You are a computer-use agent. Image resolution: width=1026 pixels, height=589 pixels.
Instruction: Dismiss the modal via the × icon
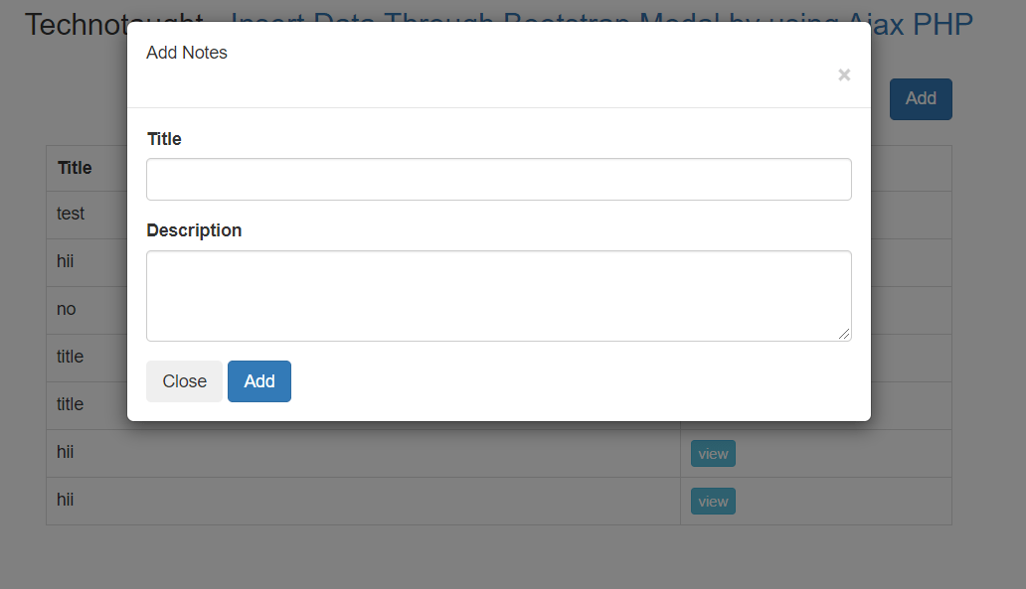click(x=844, y=74)
